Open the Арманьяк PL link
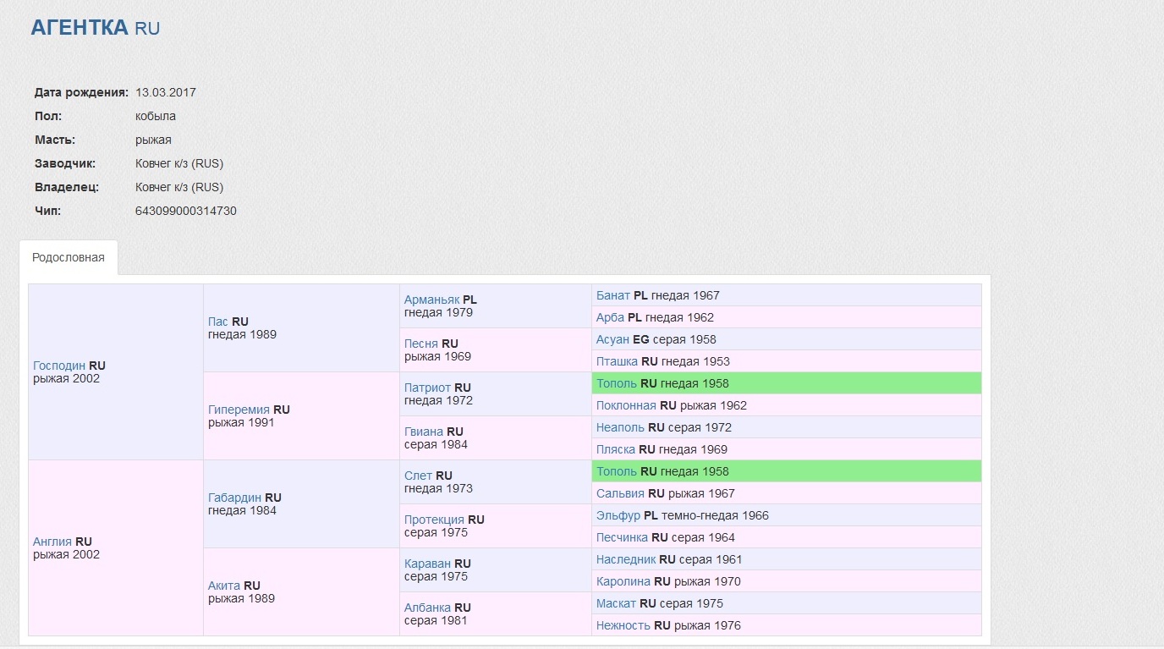 (x=431, y=300)
